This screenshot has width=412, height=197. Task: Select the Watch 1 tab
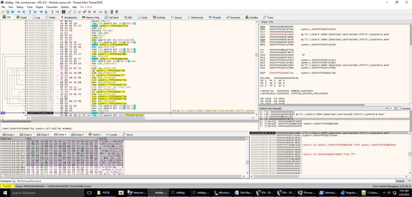pyautogui.click(x=95, y=135)
